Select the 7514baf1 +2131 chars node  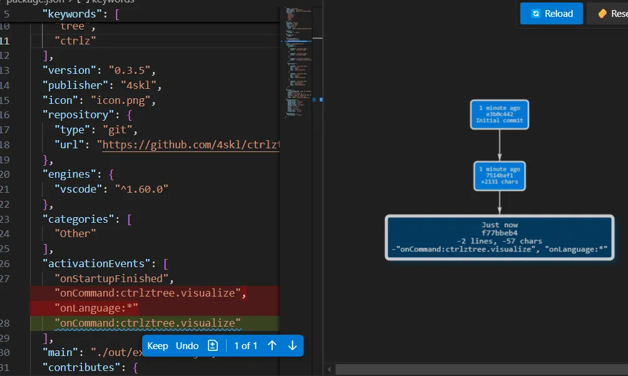pyautogui.click(x=500, y=176)
